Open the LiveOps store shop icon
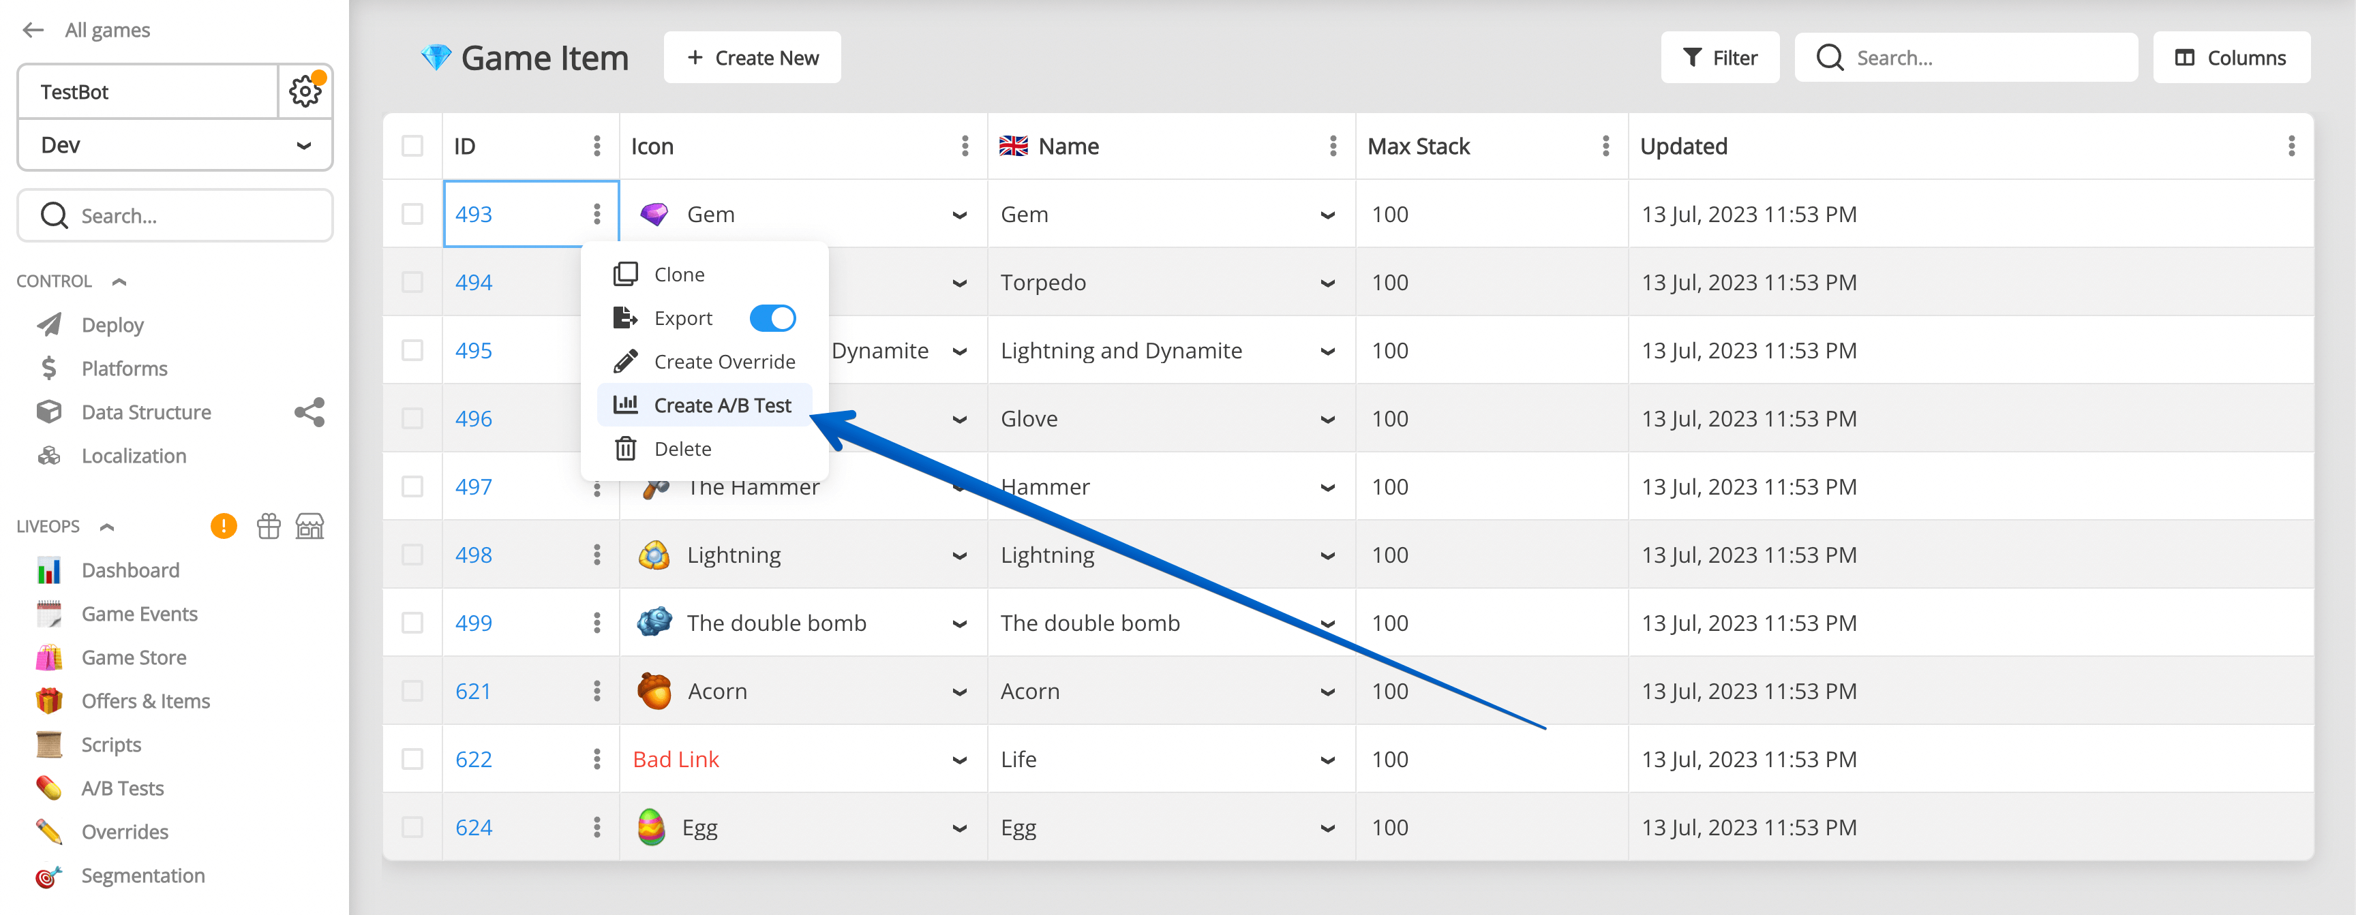This screenshot has width=2356, height=915. pyautogui.click(x=310, y=527)
